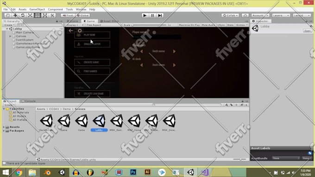This screenshot has width=315, height=177.
Task: Open the Hierarchy Create dropdown
Action: coord(9,25)
